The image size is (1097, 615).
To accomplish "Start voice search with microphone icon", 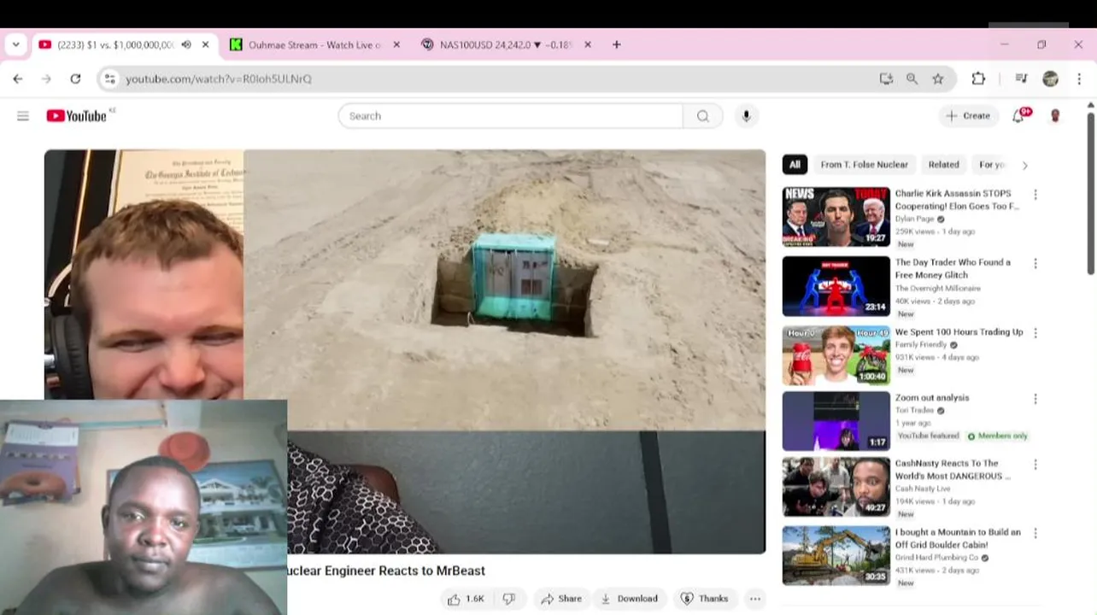I will pos(746,116).
